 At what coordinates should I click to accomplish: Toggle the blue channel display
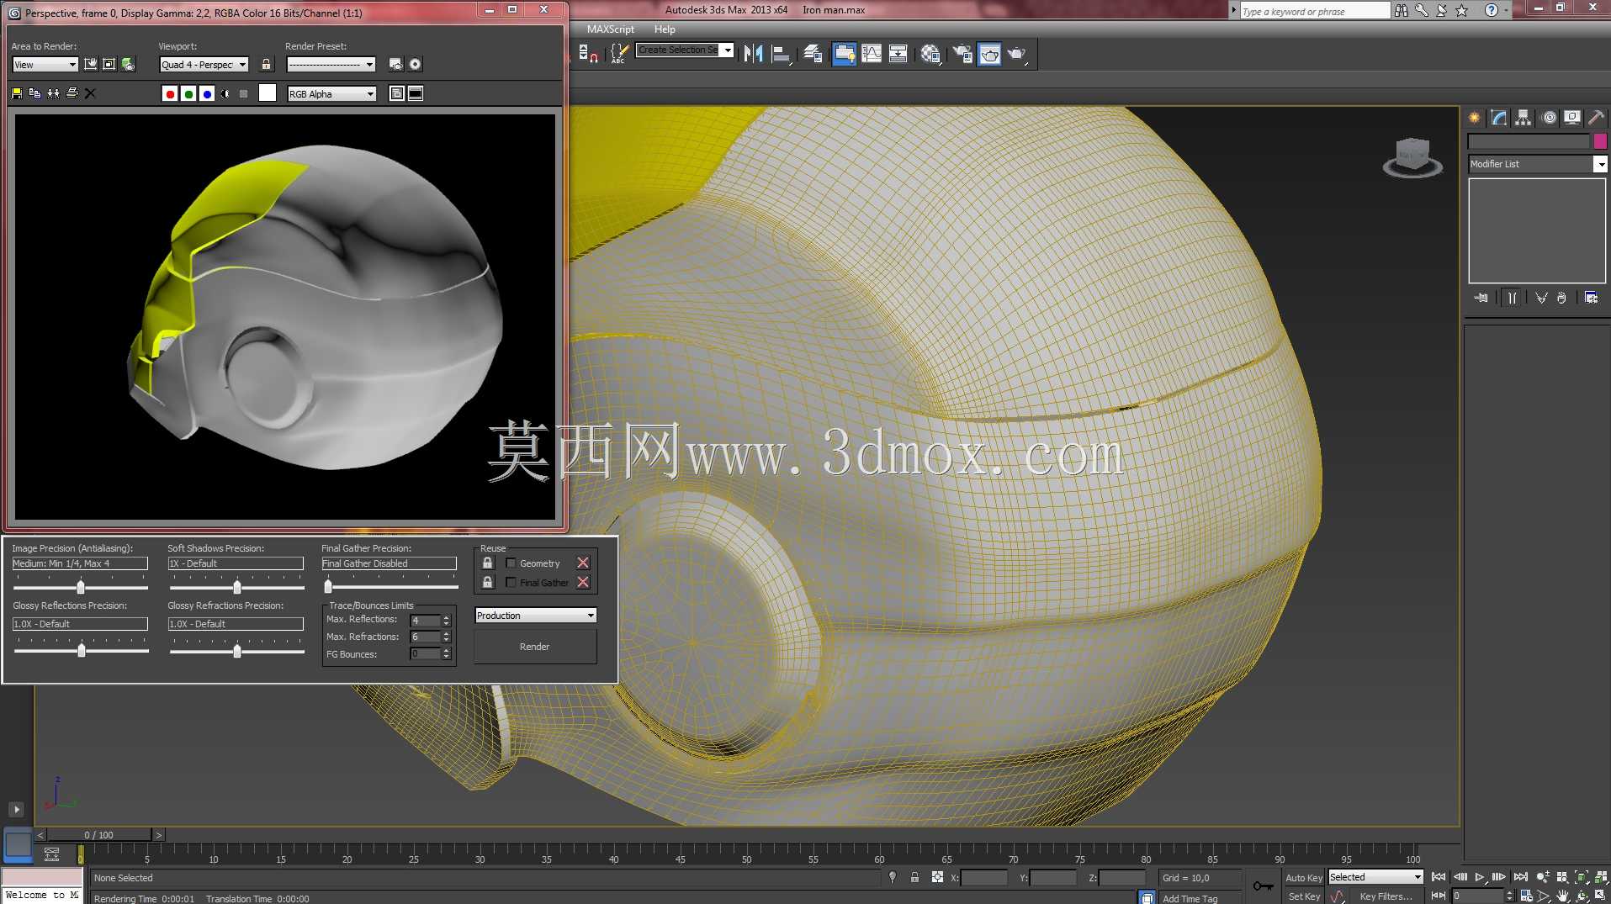207,93
